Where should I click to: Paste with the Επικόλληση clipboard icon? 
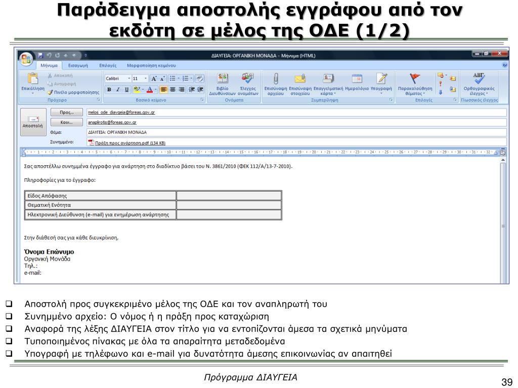pos(33,79)
